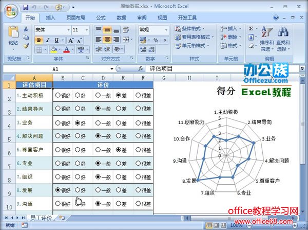Image resolution: width=308 pixels, height=230 pixels.
Task: Select 好 radio for 2.结果导向
Action: point(78,108)
